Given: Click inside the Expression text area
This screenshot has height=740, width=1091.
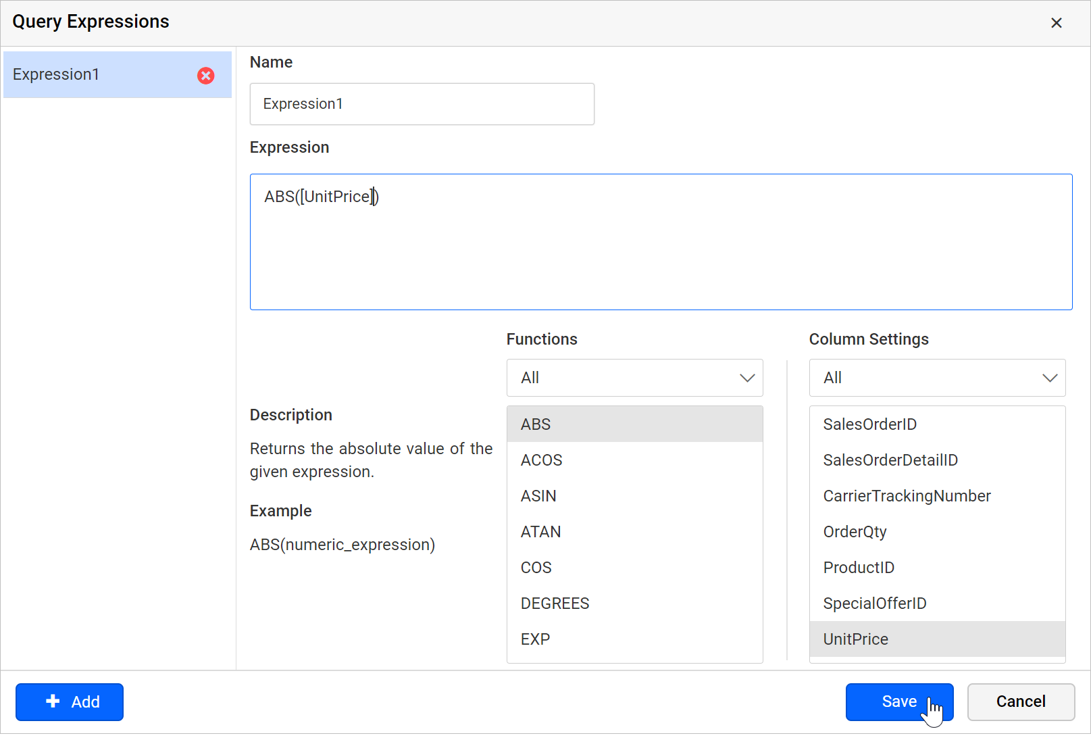Looking at the screenshot, I should (661, 242).
